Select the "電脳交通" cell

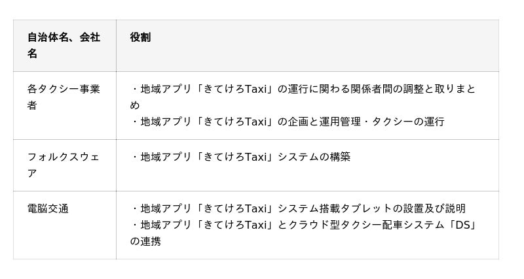(48, 208)
